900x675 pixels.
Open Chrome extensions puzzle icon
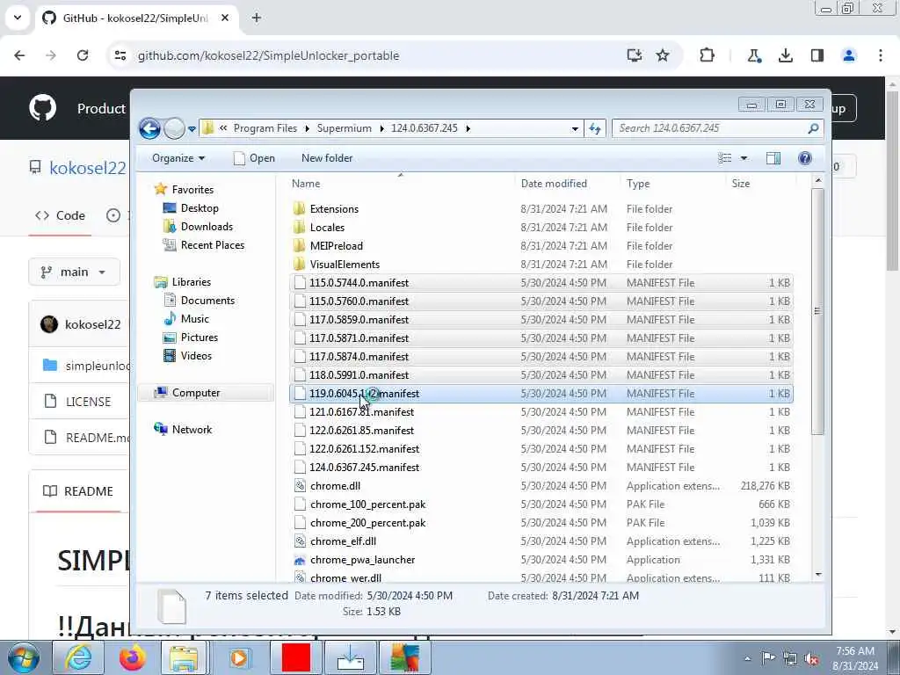pos(707,55)
